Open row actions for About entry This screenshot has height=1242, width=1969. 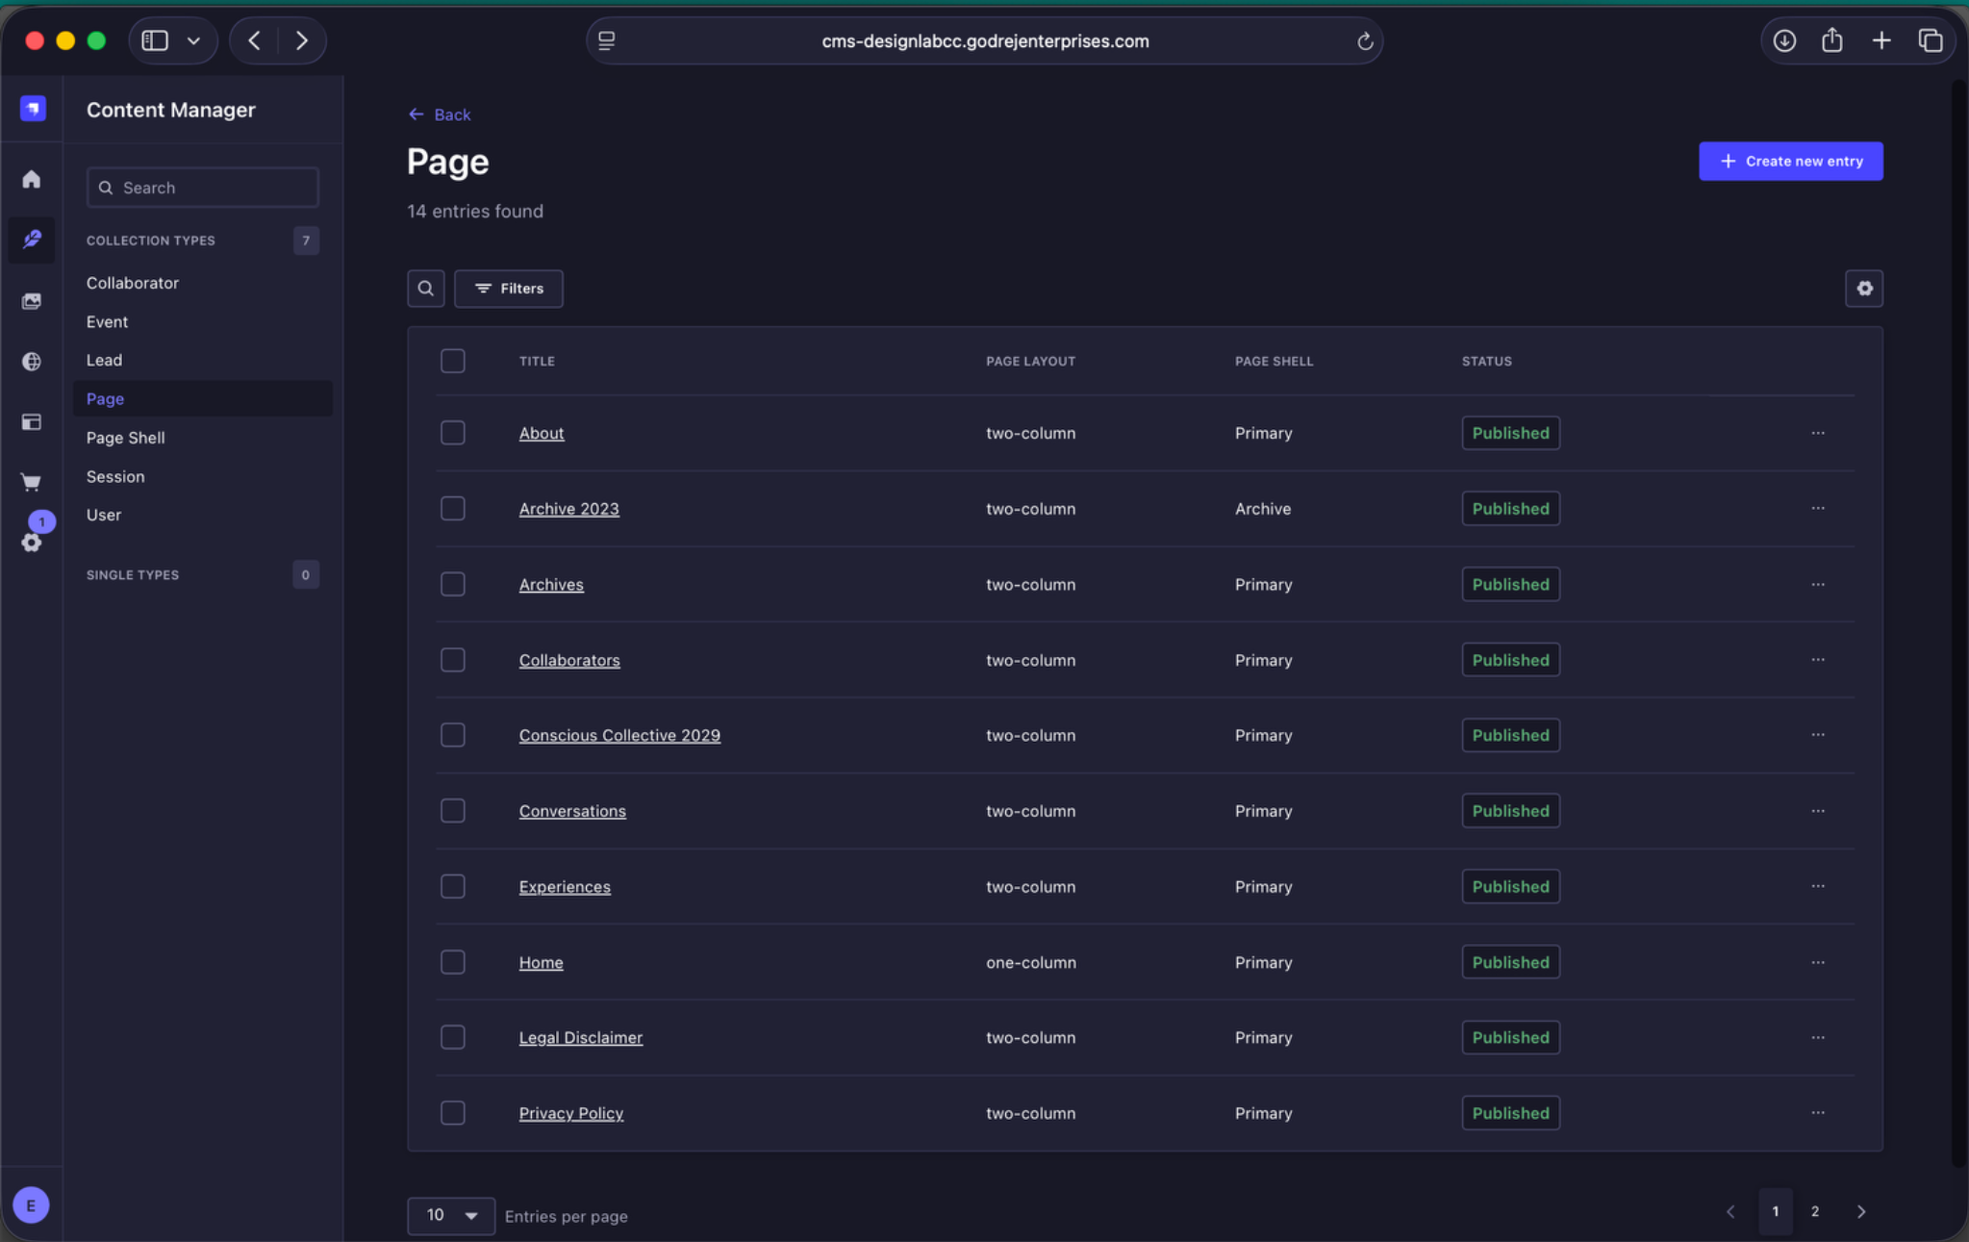point(1817,433)
